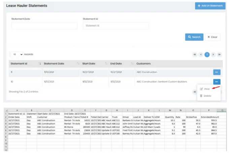
Task: Open actions menu for statement 10
Action: coord(217,82)
